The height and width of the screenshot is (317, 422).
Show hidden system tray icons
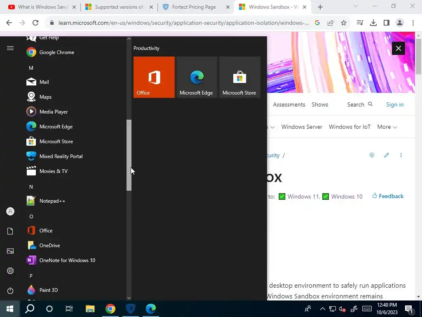pos(322,309)
